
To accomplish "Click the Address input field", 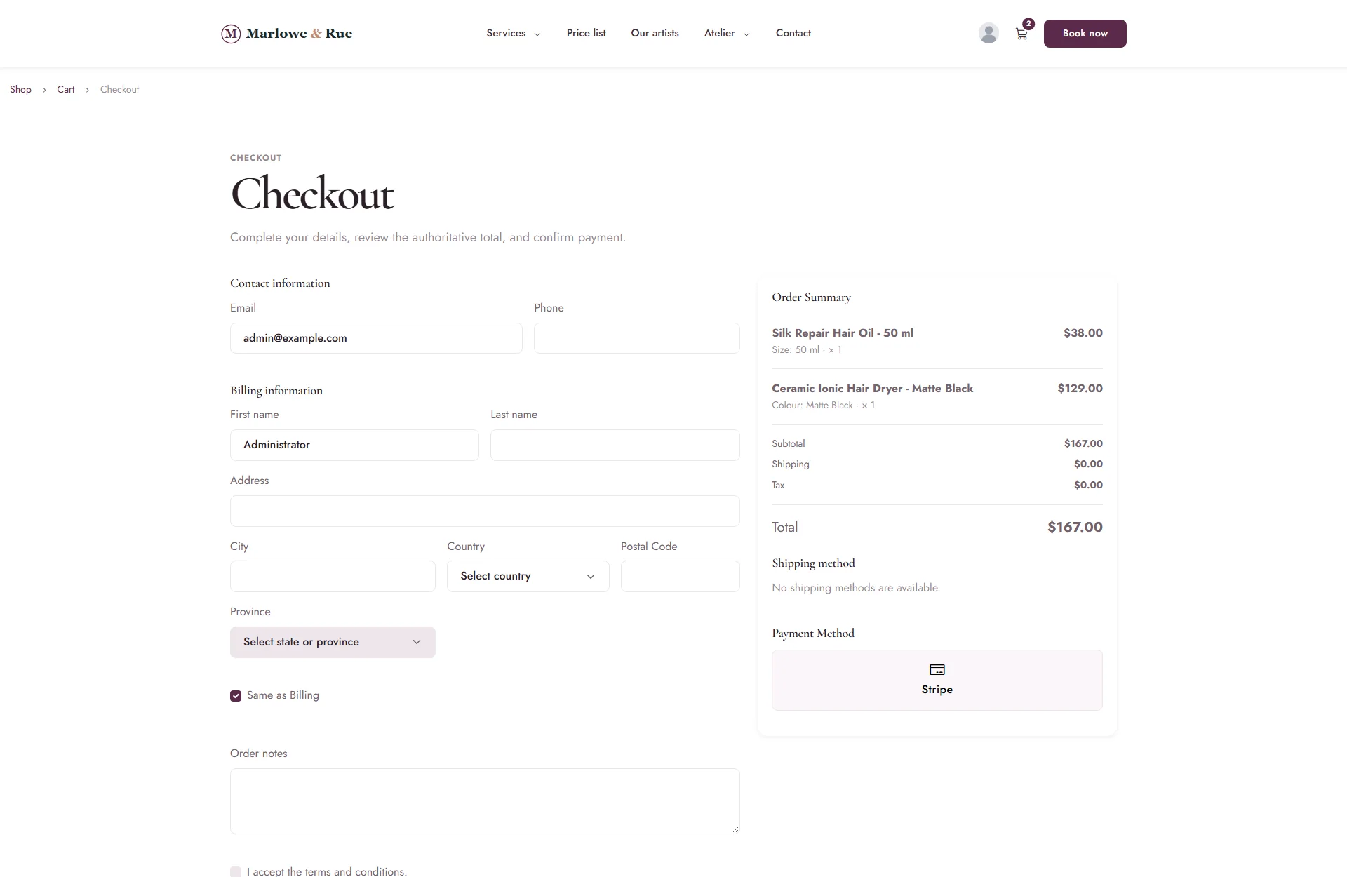I will [485, 511].
